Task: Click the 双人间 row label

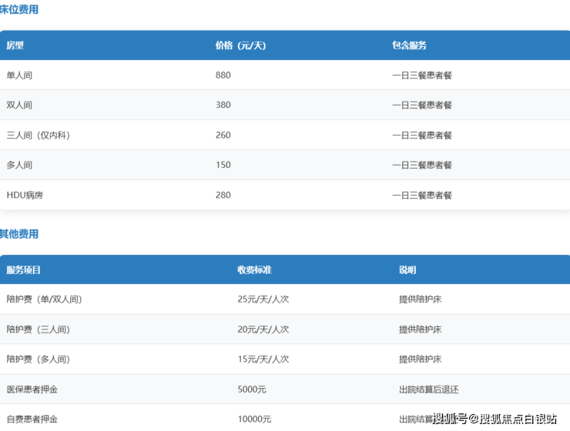Action: tap(19, 105)
